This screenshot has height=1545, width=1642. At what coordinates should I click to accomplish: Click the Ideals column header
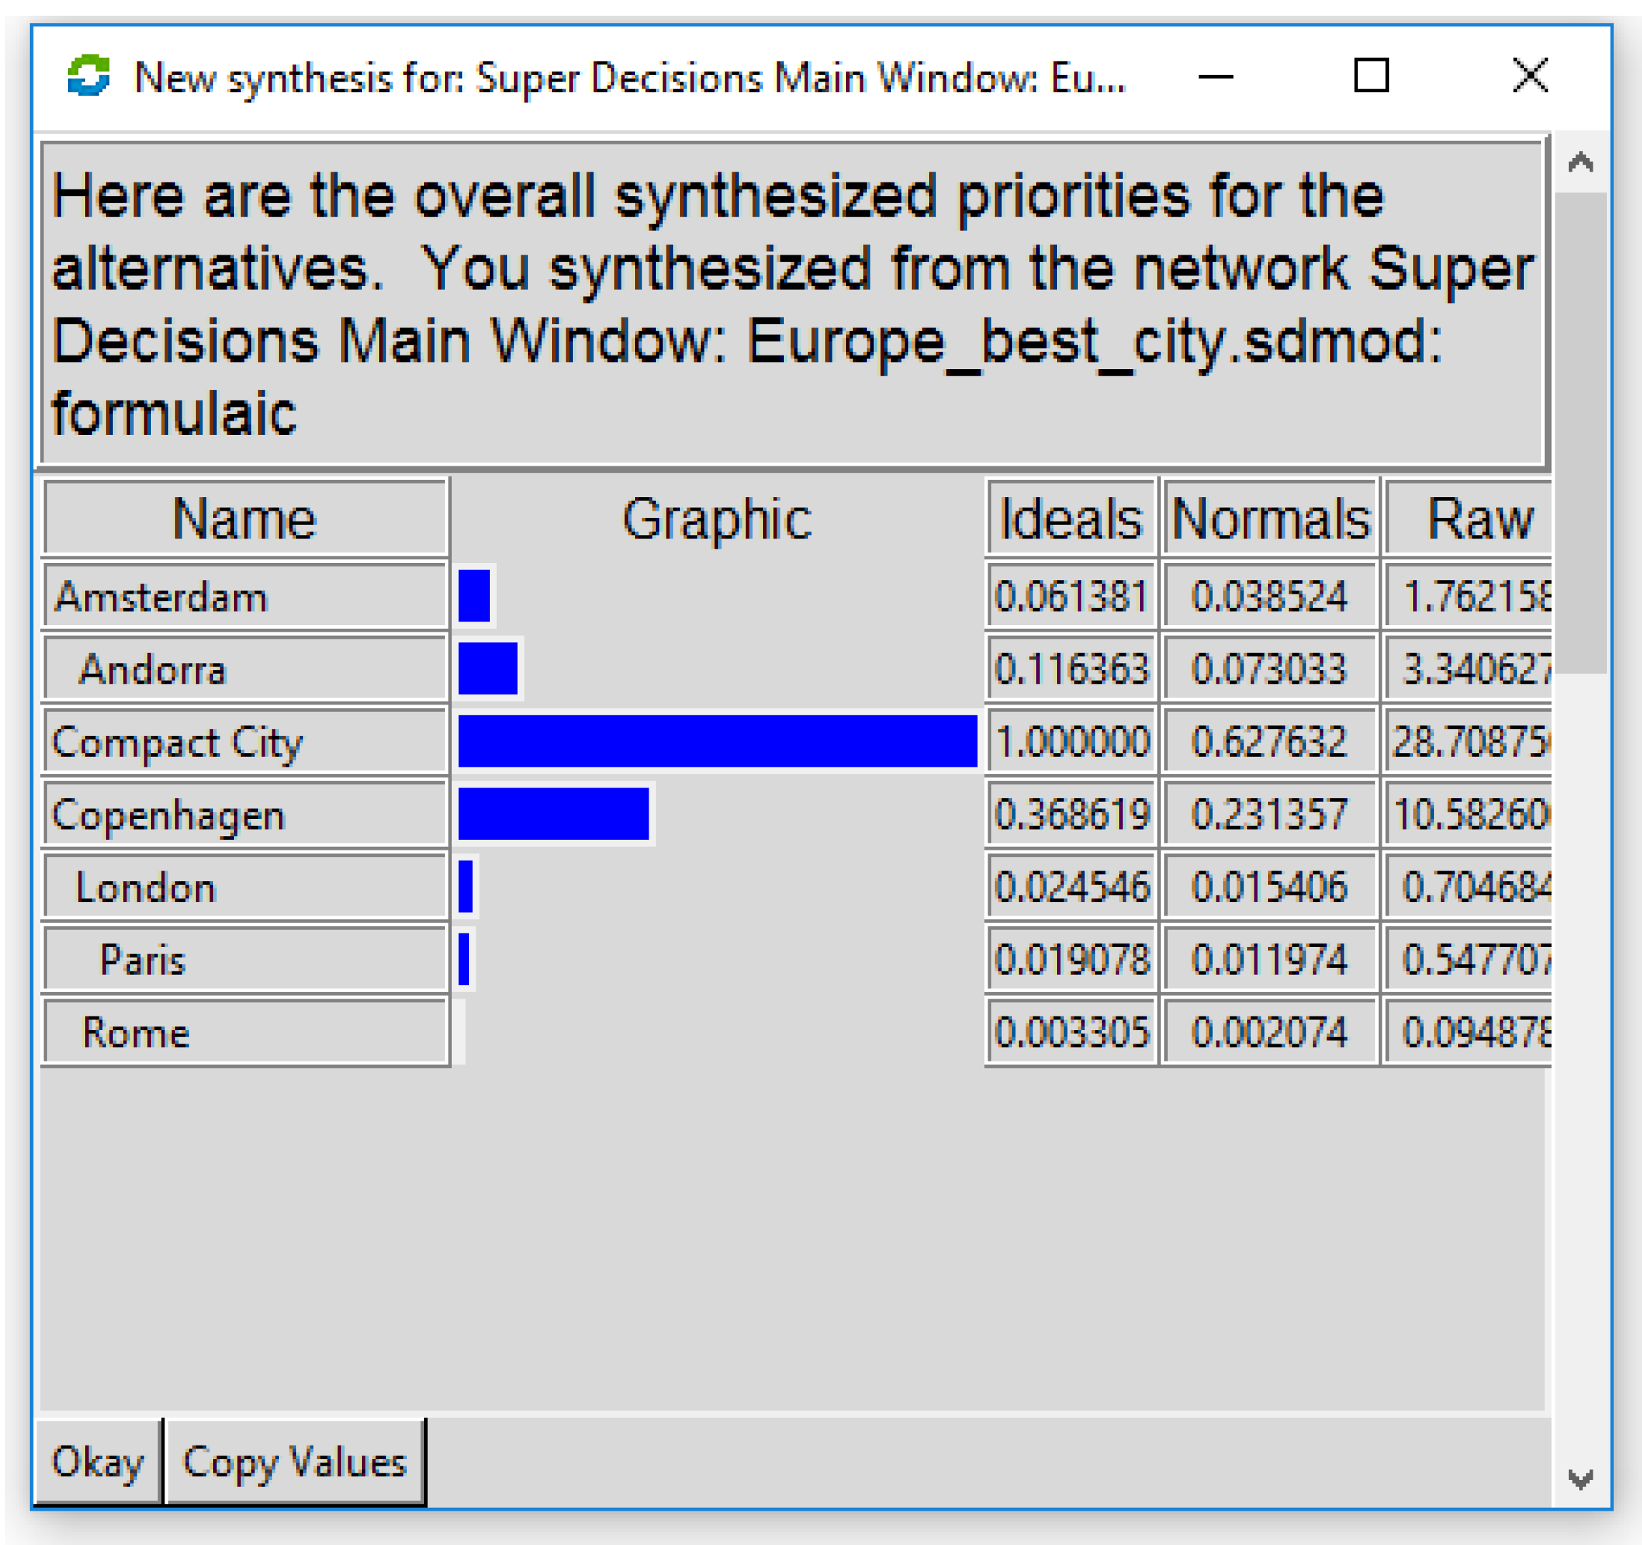pyautogui.click(x=1071, y=519)
